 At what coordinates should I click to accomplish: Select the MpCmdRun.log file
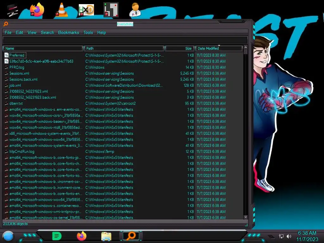(x=22, y=152)
